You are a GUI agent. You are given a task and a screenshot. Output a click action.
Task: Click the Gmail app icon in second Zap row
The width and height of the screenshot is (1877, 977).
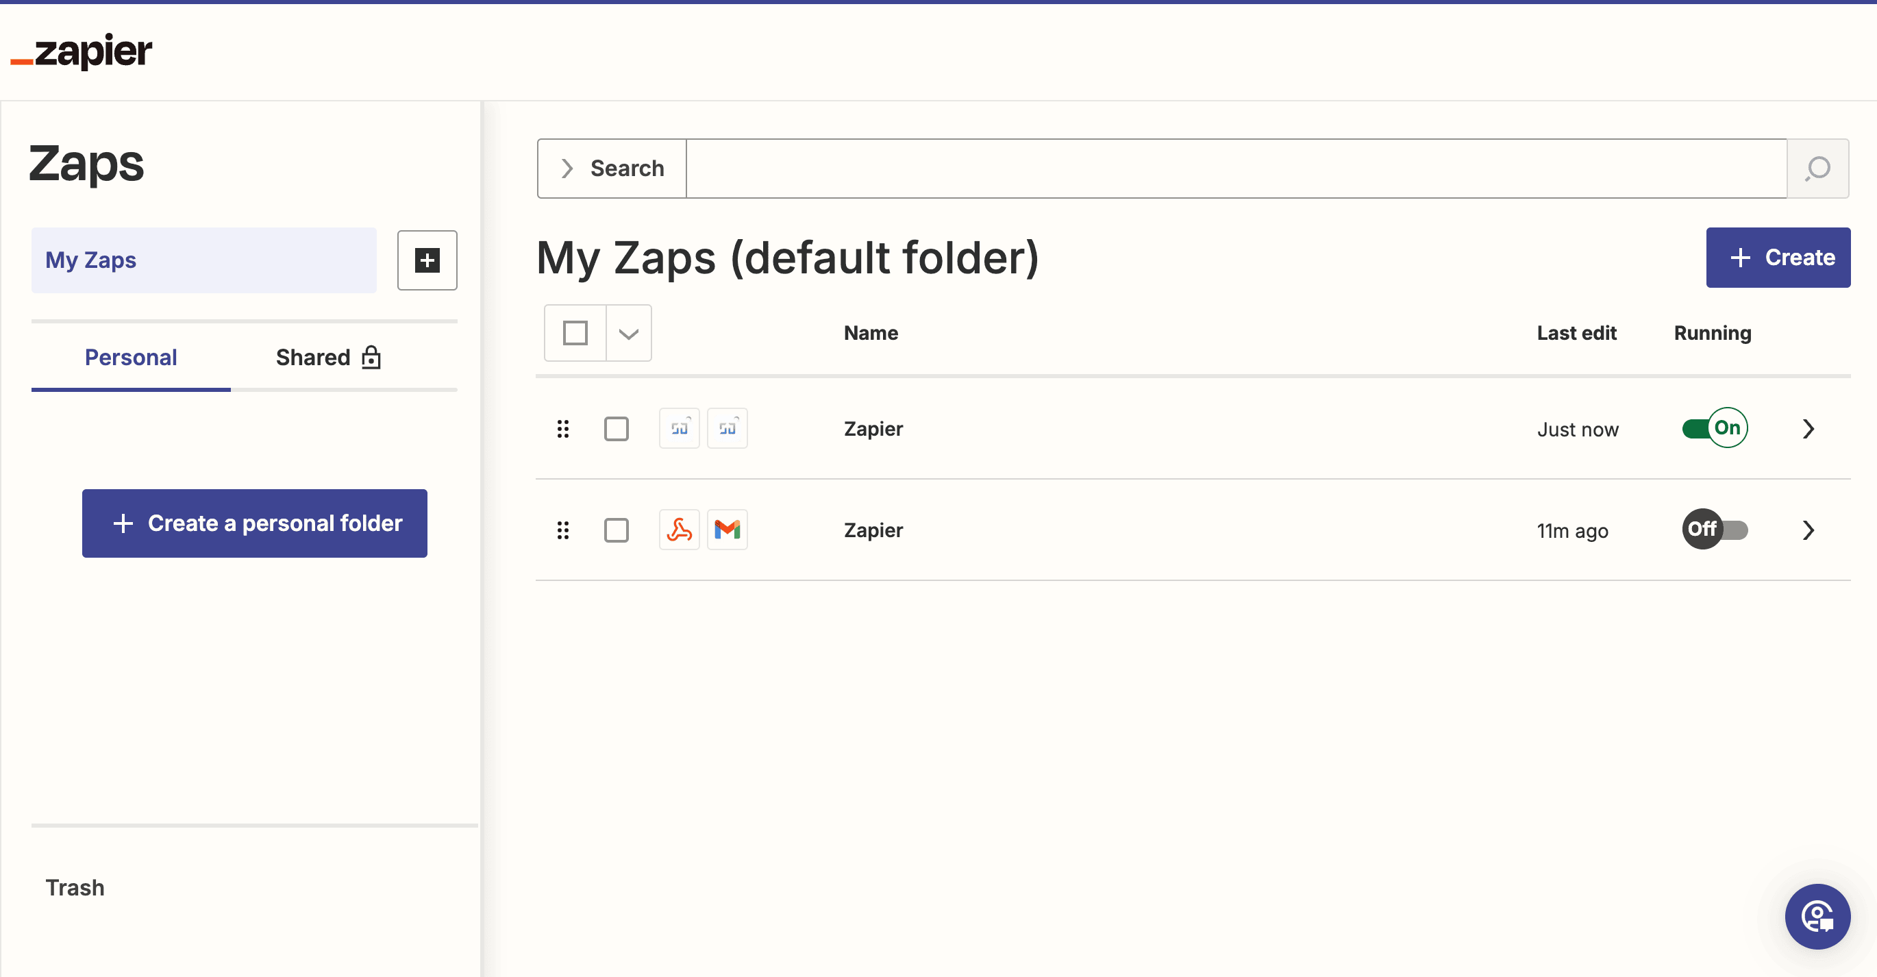(728, 530)
